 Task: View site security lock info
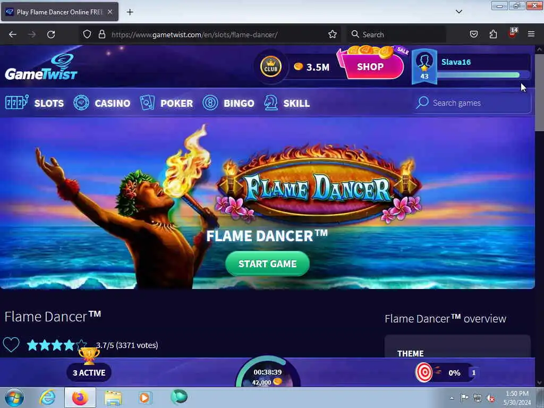point(101,34)
